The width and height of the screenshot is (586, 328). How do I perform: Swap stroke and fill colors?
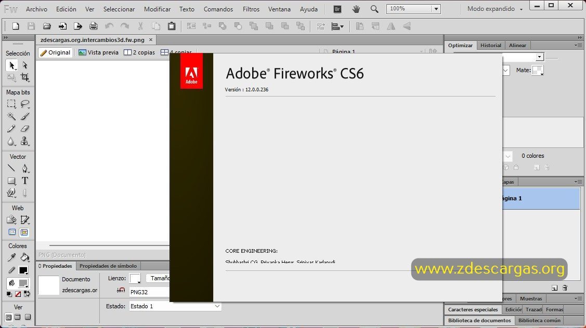pyautogui.click(x=27, y=294)
